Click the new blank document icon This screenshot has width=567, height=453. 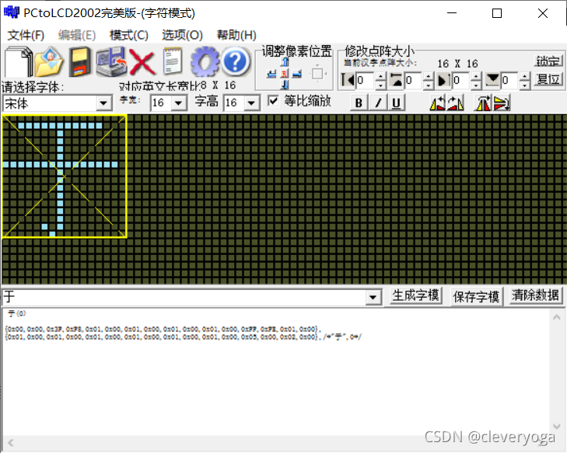click(x=18, y=61)
